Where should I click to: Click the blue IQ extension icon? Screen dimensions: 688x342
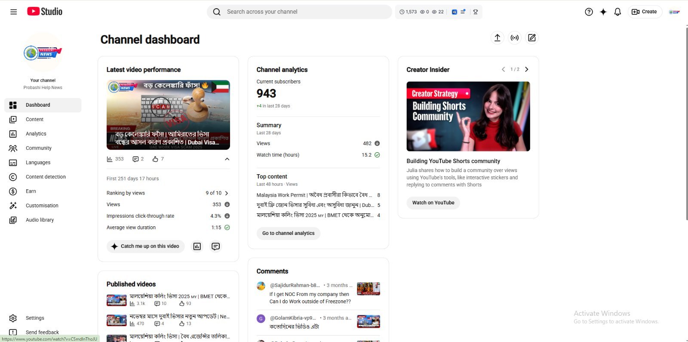click(x=455, y=12)
